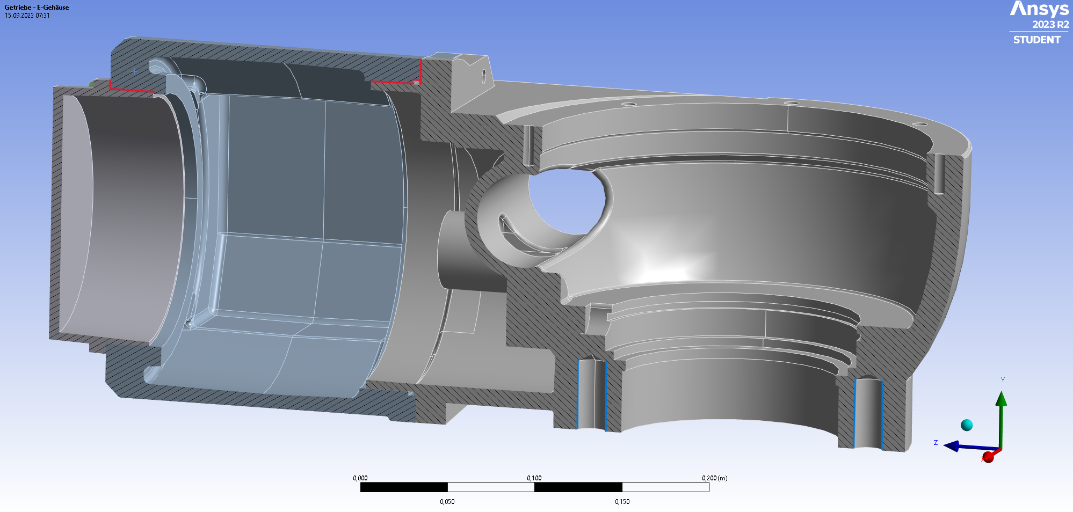Select the title text "Getriebe - E-Gehäuse"
This screenshot has width=1073, height=512.
pos(37,8)
